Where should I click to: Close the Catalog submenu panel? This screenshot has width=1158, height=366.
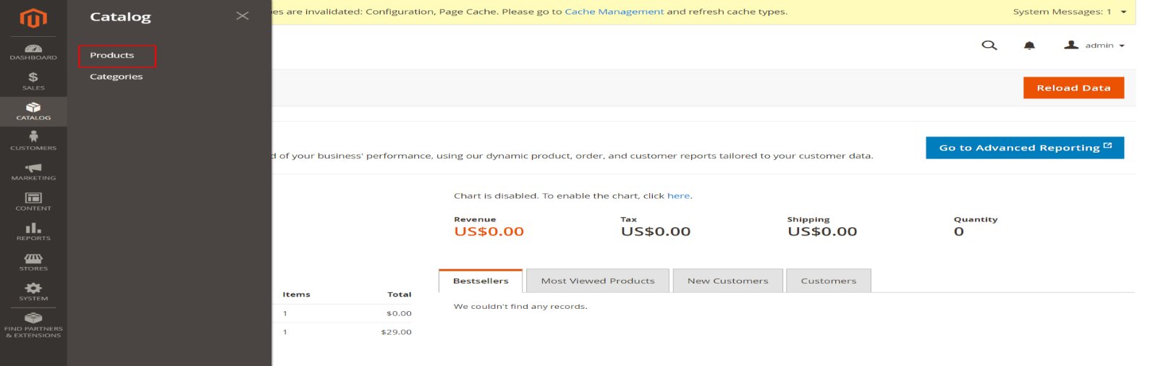pyautogui.click(x=242, y=16)
